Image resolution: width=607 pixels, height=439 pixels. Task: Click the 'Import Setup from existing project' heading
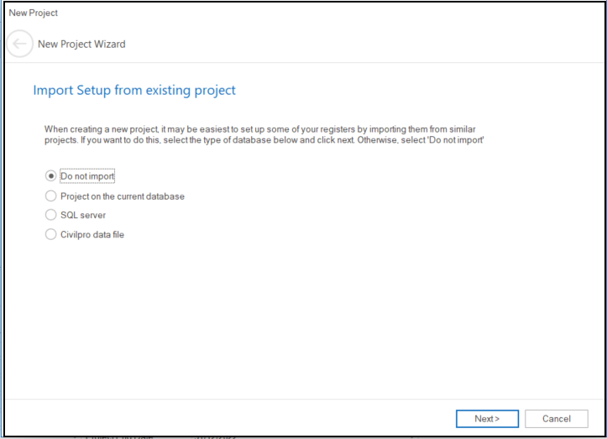click(x=134, y=90)
